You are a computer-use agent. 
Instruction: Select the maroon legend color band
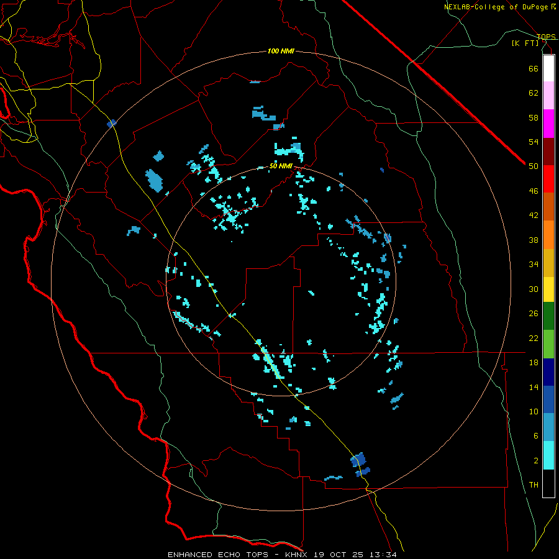click(x=548, y=152)
